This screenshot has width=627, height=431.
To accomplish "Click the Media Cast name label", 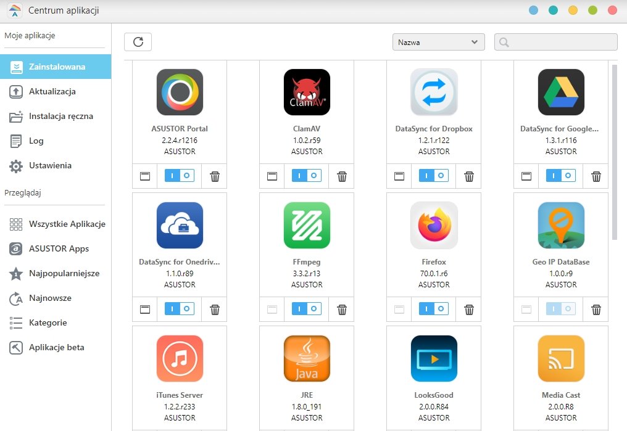I will [x=561, y=395].
